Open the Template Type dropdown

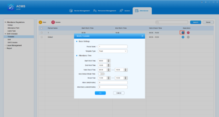coord(113,51)
